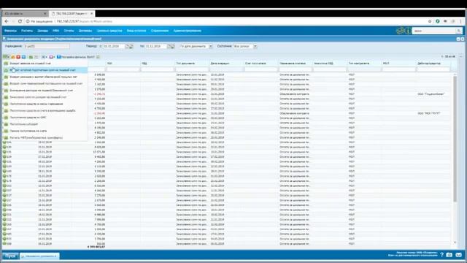
Task: Open the Отчеты menu
Action: (x=69, y=31)
